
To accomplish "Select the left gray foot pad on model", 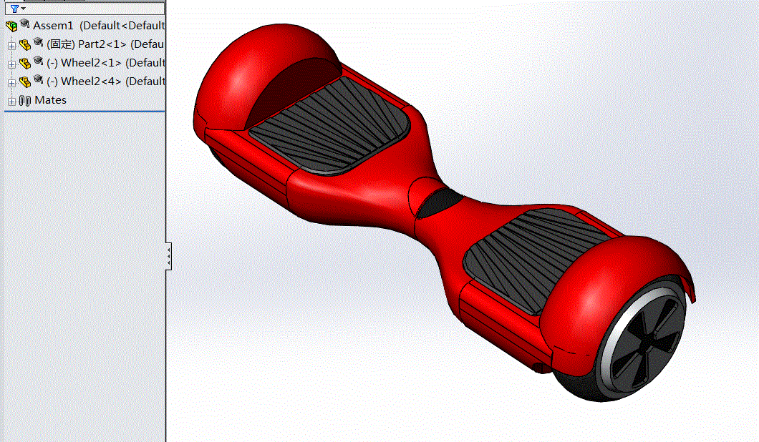I will point(331,126).
